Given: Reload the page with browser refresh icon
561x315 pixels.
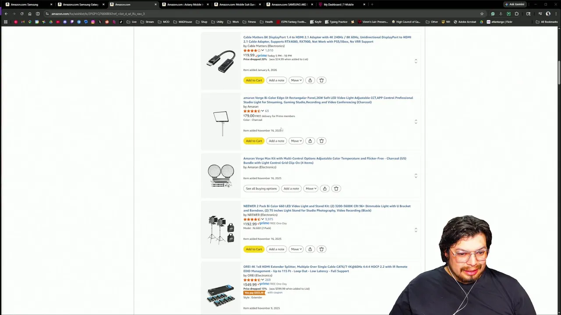Looking at the screenshot, I should pyautogui.click(x=22, y=14).
